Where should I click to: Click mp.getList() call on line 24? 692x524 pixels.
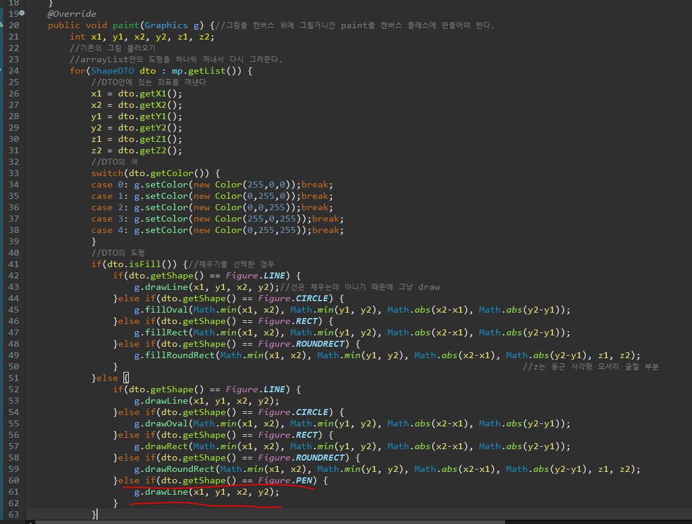tap(206, 71)
